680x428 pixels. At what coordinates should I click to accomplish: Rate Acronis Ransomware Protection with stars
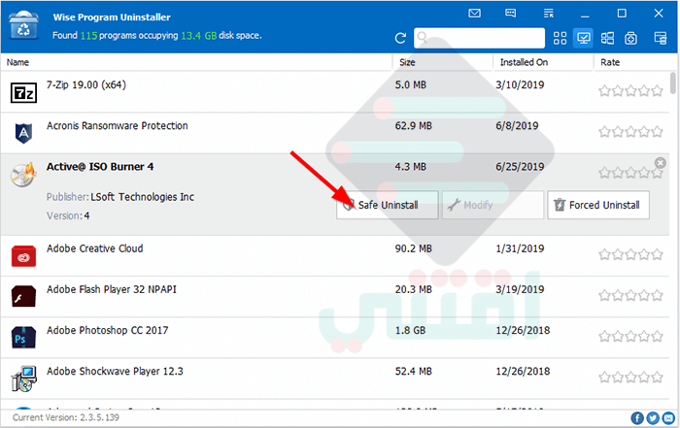[631, 131]
